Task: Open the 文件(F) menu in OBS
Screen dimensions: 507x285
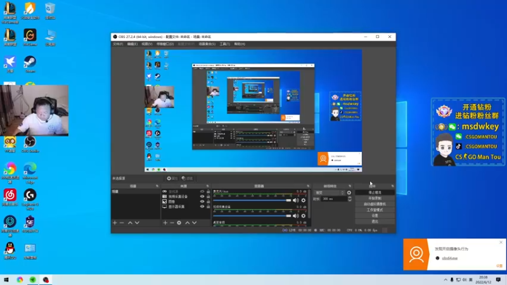Action: (118, 44)
